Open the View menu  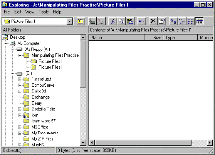(30, 12)
